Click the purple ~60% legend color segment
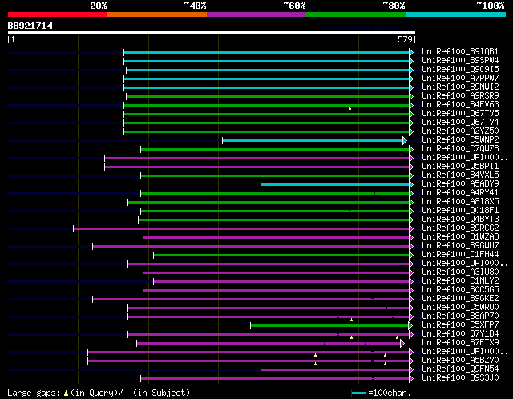Image resolution: width=513 pixels, height=399 pixels. (x=256, y=14)
